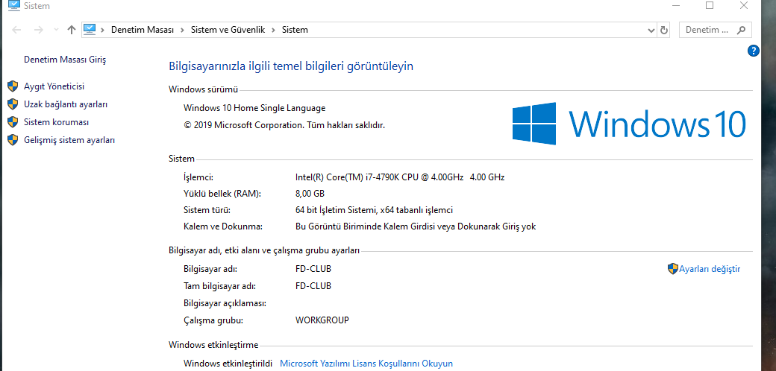Click the Yüklü bellek (RAM): label
This screenshot has width=776, height=371.
(x=222, y=194)
